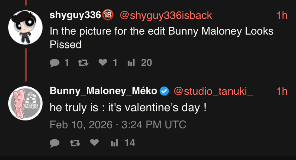This screenshot has width=296, height=160.
Task: Click the Bunny_Maloney_Méko display name
Action: 103,91
